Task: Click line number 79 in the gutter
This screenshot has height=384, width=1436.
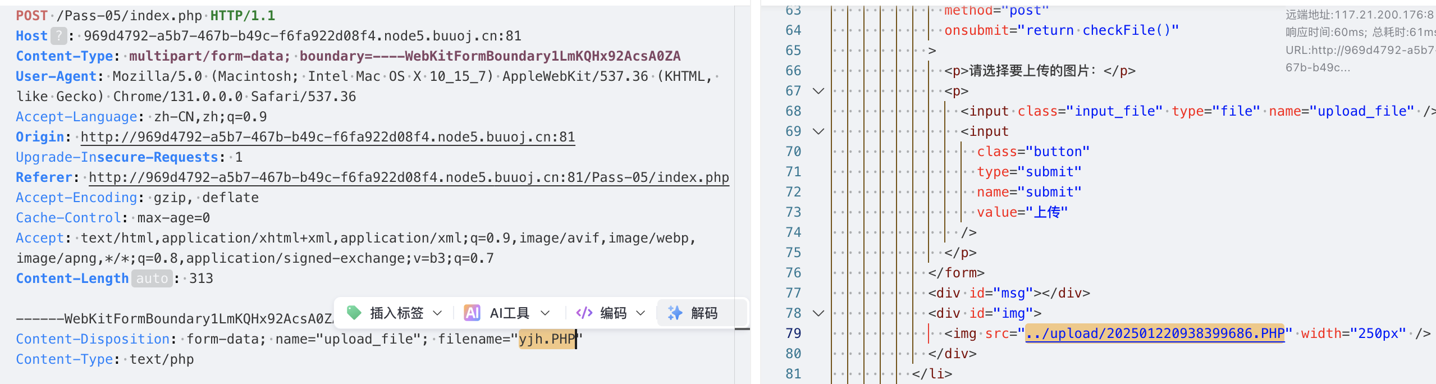Action: pos(793,333)
